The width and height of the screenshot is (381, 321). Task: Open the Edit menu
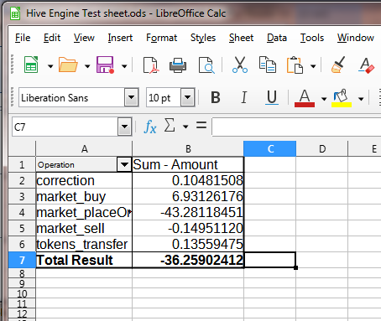52,38
